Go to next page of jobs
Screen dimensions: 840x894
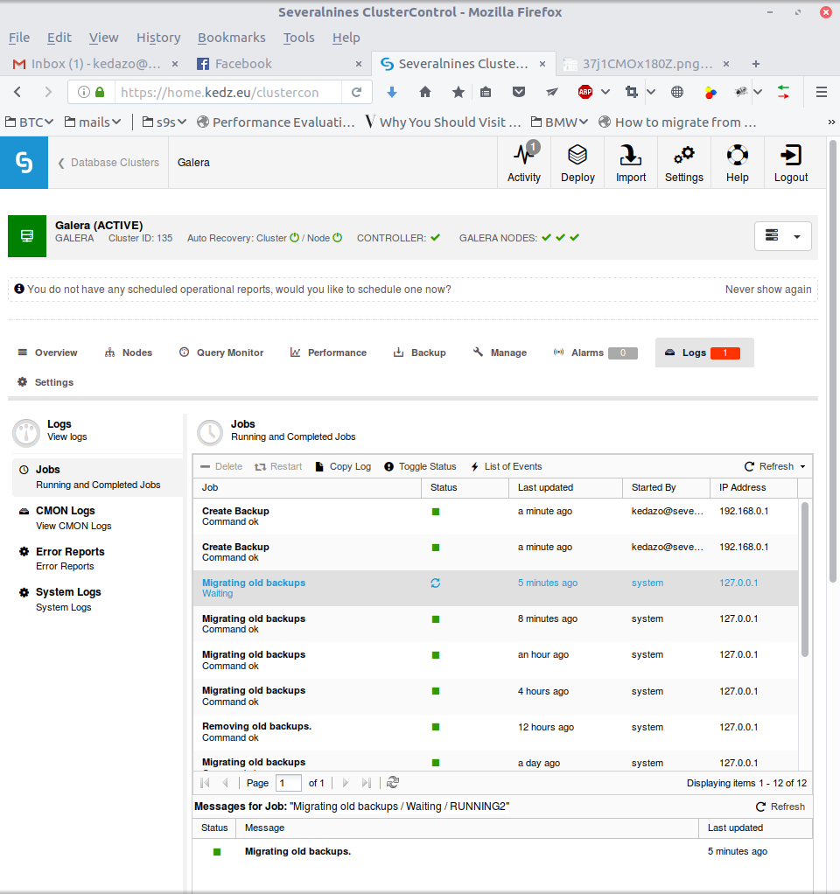pos(345,783)
